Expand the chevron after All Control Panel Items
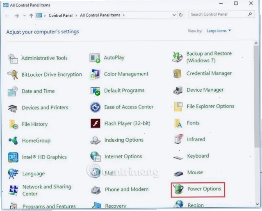Screen dimensions: 262x211 124,15
